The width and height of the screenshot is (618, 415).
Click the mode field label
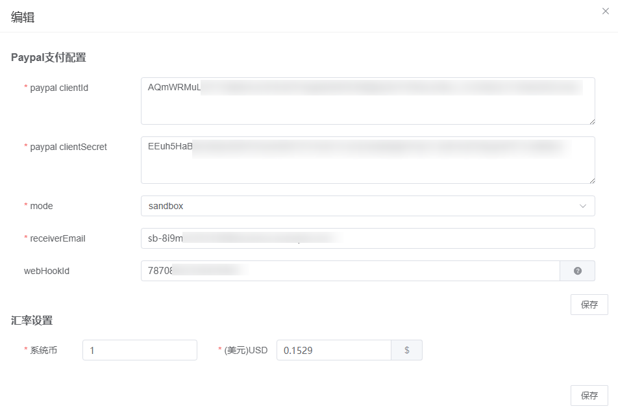(42, 206)
